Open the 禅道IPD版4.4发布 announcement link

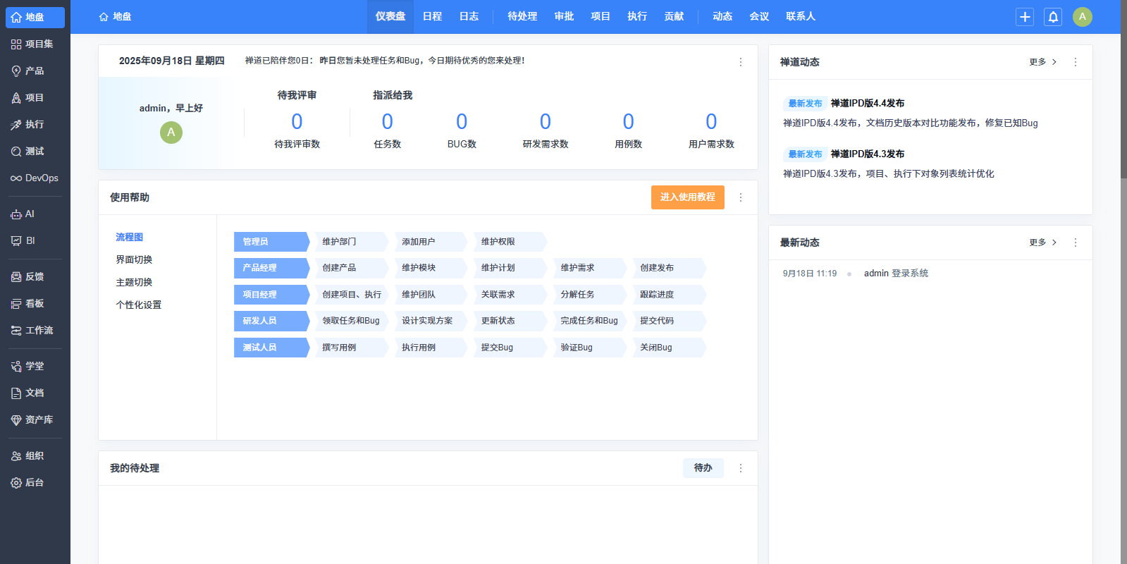coord(867,103)
